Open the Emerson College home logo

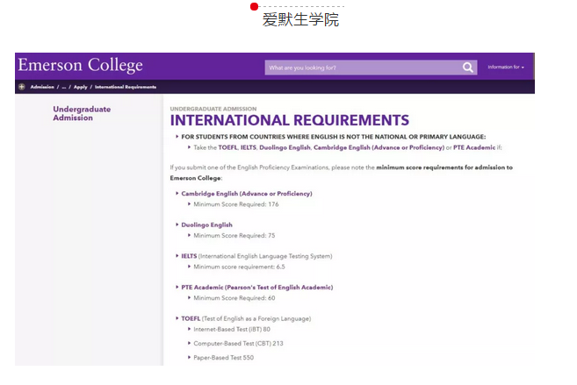[x=80, y=66]
